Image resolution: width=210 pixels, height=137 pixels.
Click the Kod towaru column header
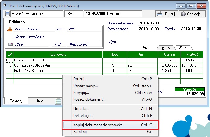coord(58,55)
